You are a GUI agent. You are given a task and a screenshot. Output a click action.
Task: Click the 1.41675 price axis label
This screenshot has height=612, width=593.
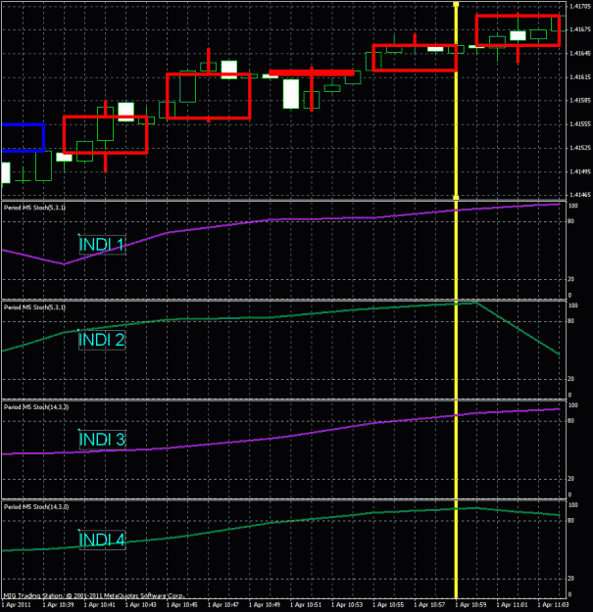pyautogui.click(x=580, y=29)
